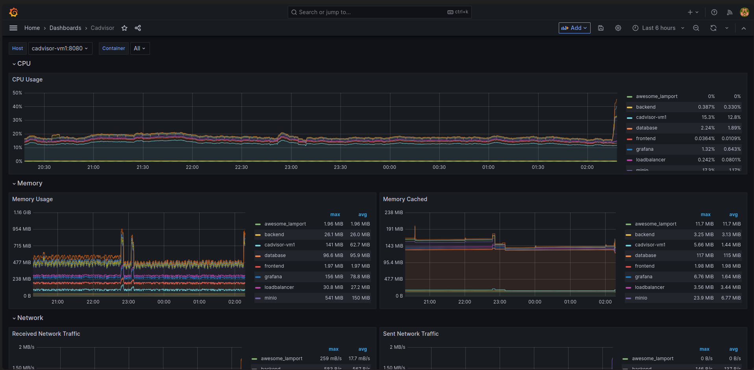Sort Memory Usage legend by avg
754x370 pixels.
(363, 215)
